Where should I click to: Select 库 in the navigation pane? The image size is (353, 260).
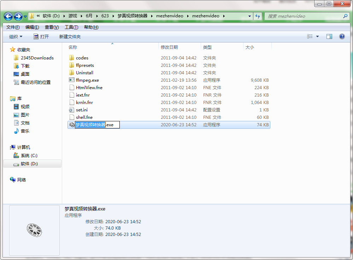(19, 99)
